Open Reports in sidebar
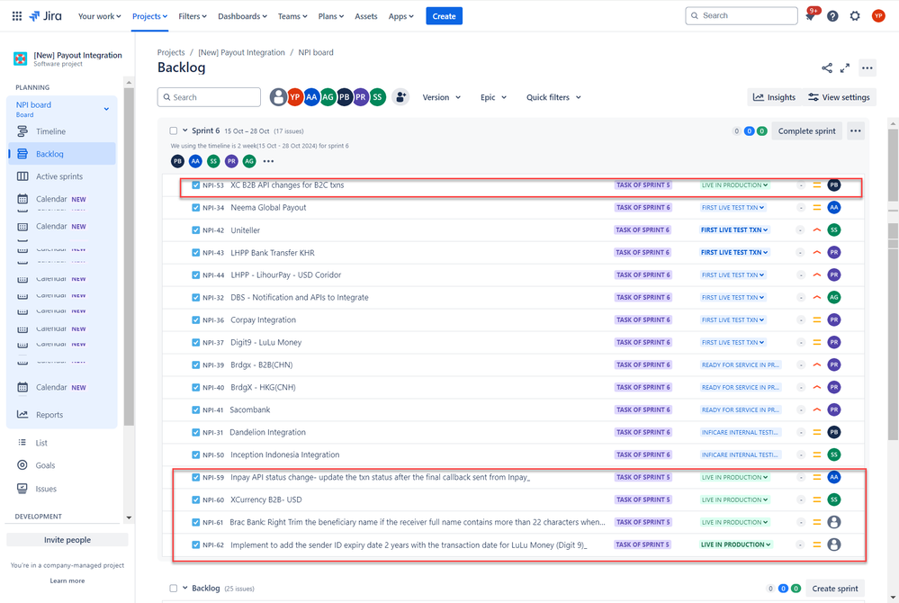899x603 pixels. pyautogui.click(x=62, y=415)
